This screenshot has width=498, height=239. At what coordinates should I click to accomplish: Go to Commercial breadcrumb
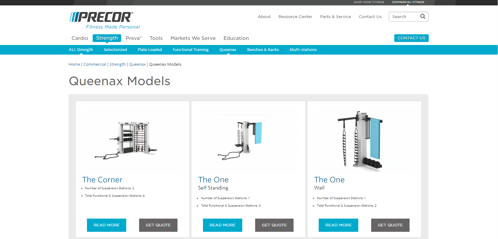[94, 64]
